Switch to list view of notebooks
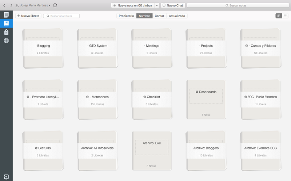This screenshot has height=181, width=291. [x=285, y=16]
